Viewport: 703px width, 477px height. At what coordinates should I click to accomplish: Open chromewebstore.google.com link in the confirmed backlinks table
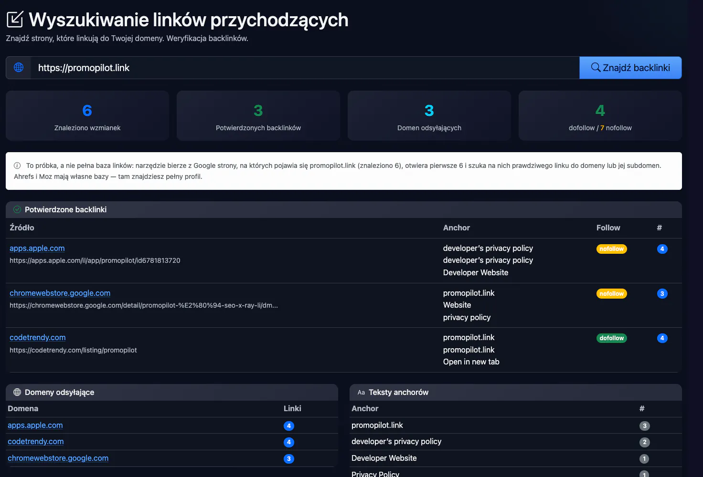(x=60, y=293)
